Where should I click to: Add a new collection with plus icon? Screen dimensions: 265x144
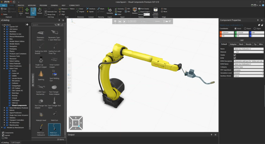(x=27, y=25)
